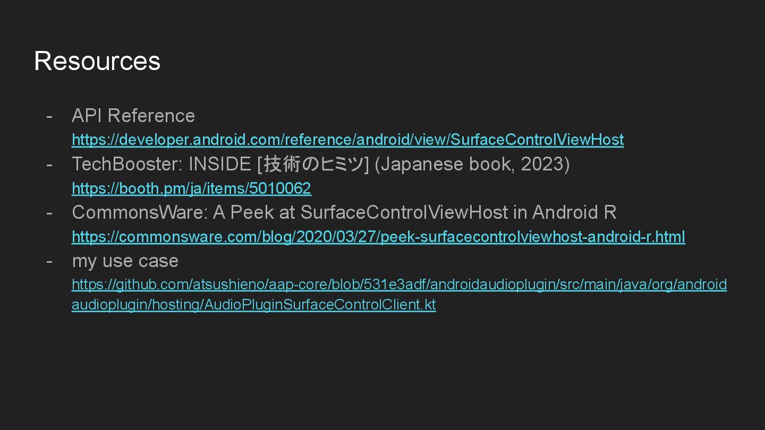
Task: Open the developer.android.com SurfaceControlViewHost reference link
Action: (x=347, y=140)
